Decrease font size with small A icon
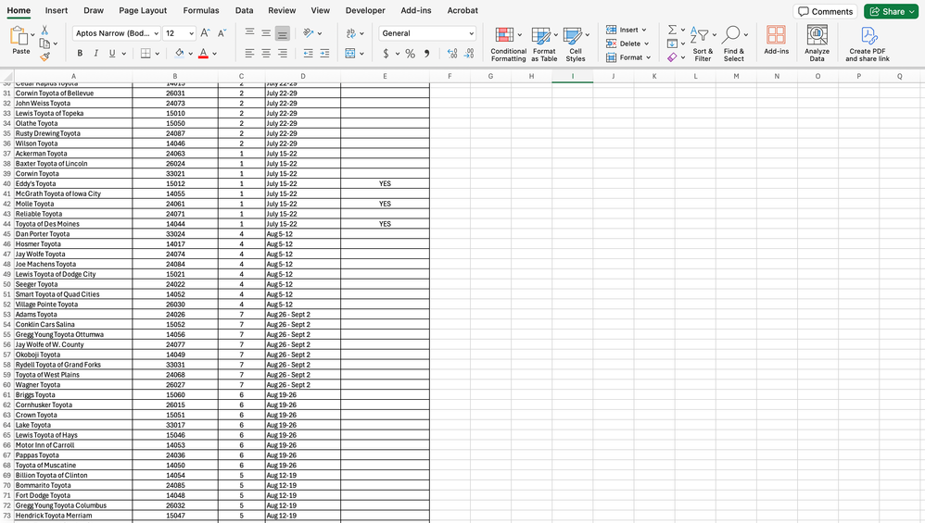This screenshot has height=523, width=925. 222,33
